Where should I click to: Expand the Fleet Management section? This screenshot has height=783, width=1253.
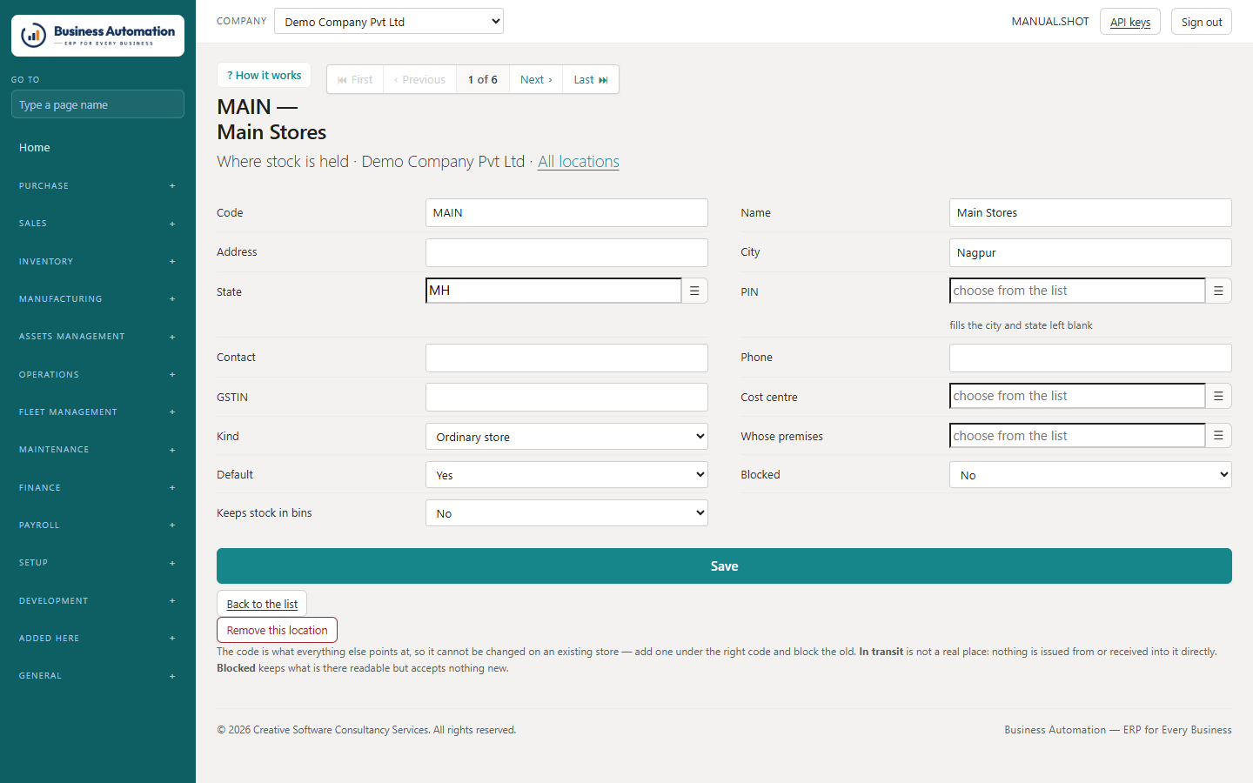click(97, 412)
